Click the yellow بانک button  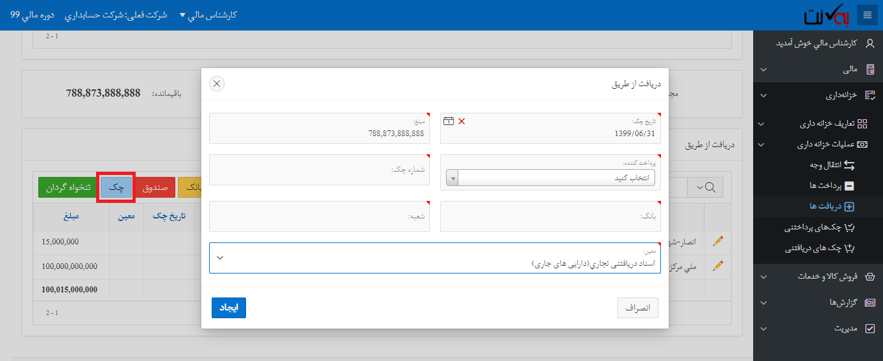pyautogui.click(x=190, y=187)
